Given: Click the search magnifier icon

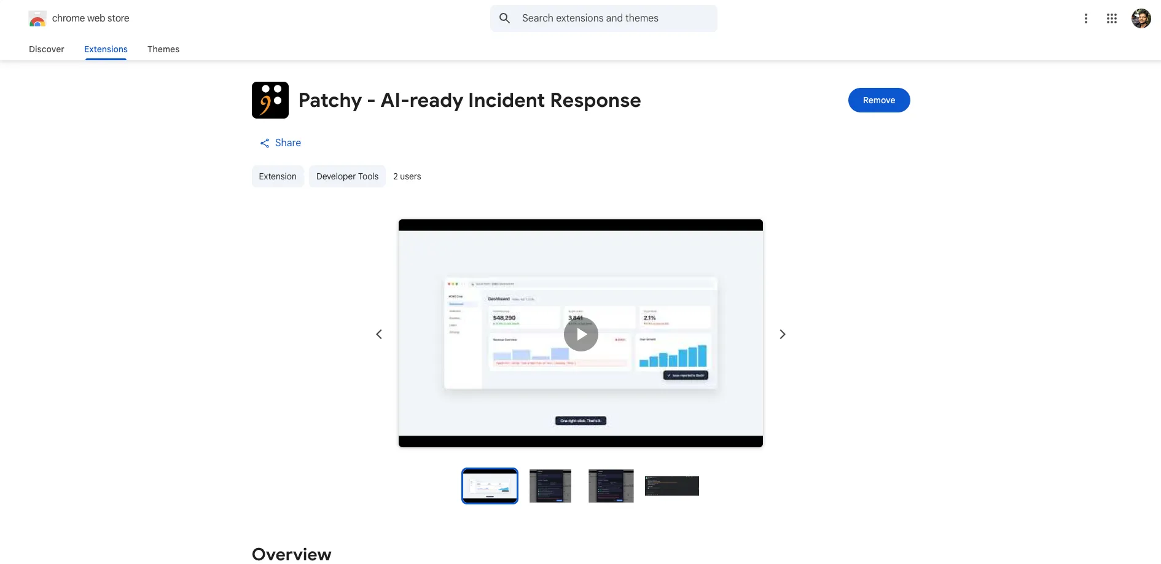Looking at the screenshot, I should point(505,18).
